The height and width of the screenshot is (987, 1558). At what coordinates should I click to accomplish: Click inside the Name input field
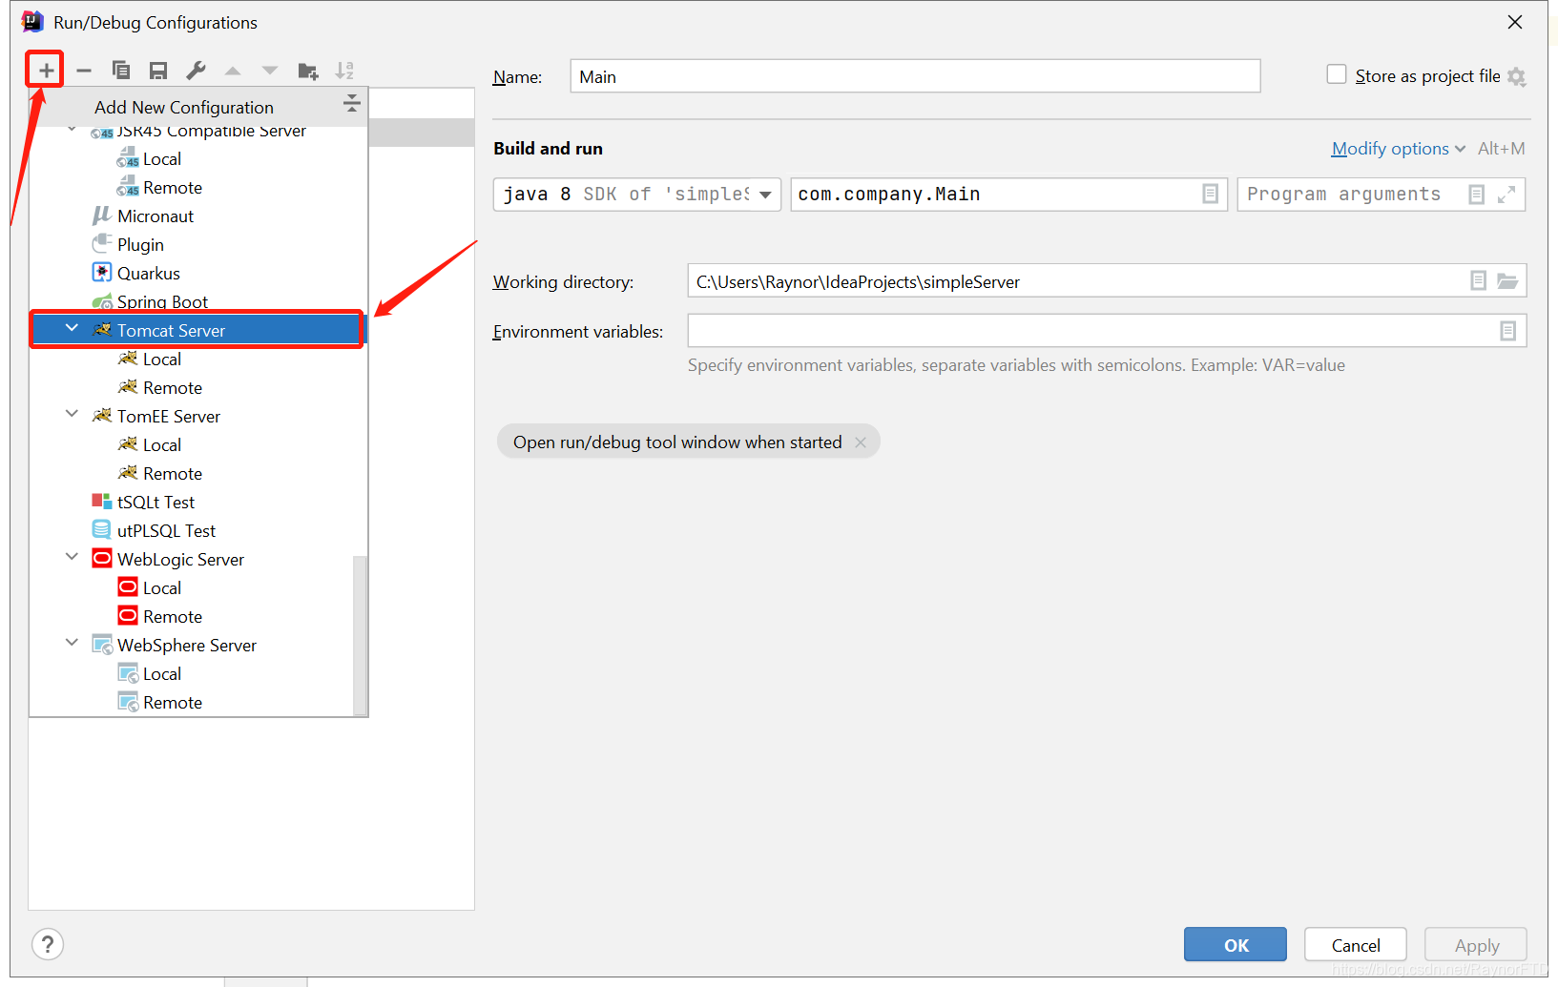coord(915,76)
